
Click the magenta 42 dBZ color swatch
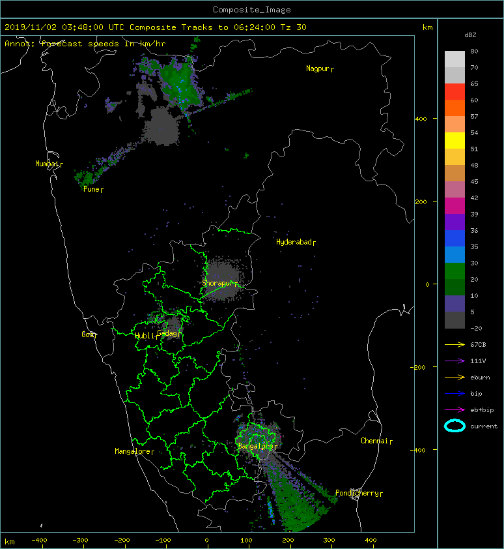455,205
